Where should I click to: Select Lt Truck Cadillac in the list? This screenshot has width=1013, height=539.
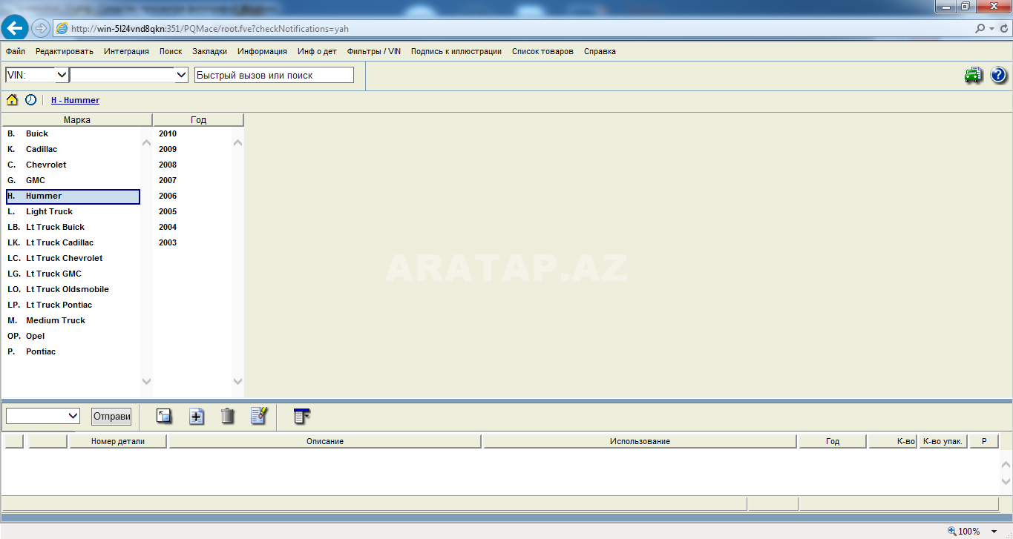(x=73, y=242)
